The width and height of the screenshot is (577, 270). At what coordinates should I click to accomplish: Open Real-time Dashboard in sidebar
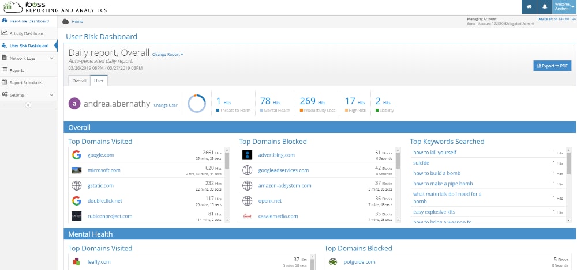click(x=28, y=21)
